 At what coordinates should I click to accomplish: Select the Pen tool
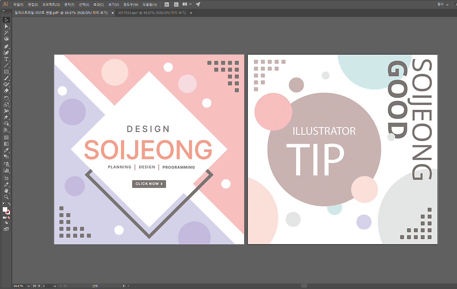(6, 46)
